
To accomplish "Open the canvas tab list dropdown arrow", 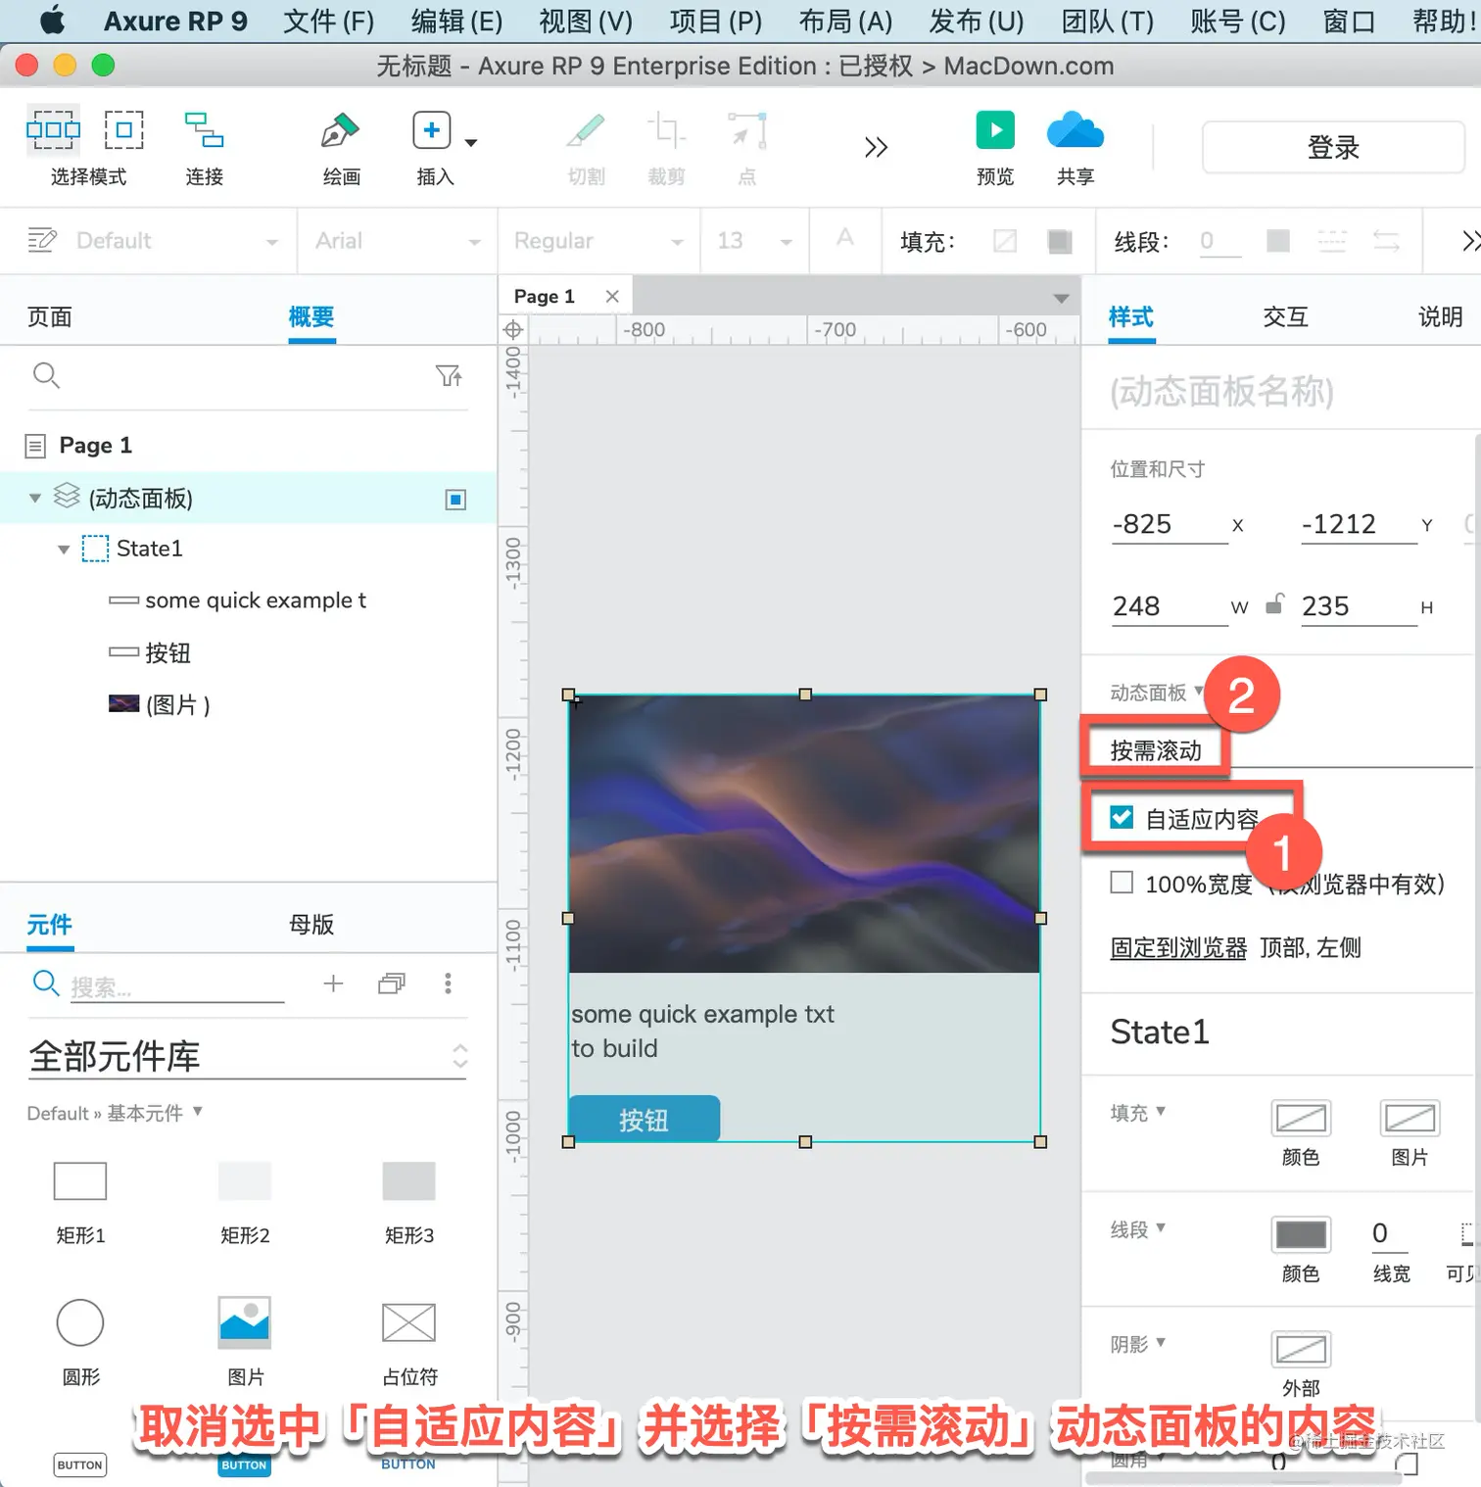I will point(1061,298).
